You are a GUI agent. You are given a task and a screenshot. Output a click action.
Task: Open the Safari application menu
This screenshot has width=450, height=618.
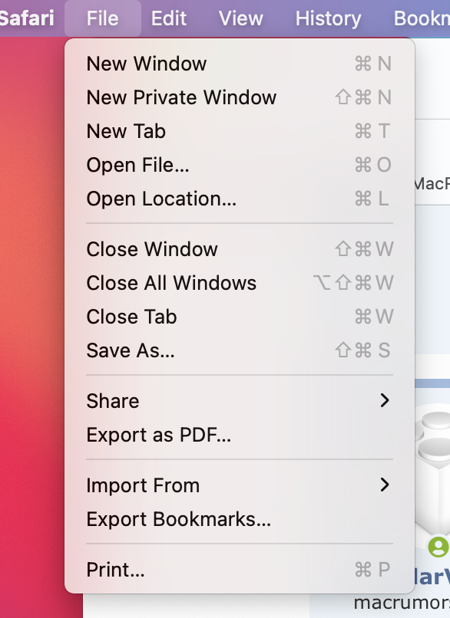[26, 18]
